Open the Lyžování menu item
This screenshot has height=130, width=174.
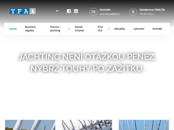(139, 29)
